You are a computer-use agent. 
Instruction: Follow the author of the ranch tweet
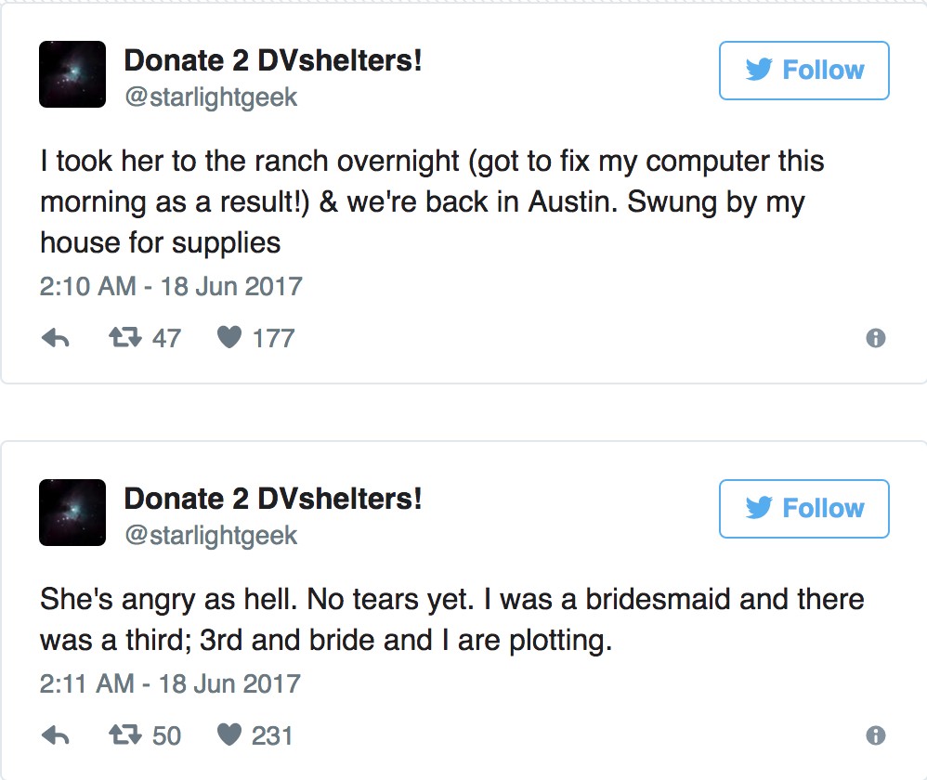(x=804, y=71)
